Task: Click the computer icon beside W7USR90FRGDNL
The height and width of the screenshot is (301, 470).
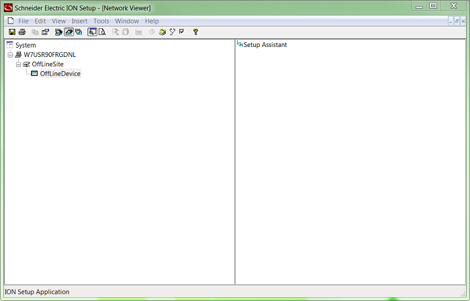Action: [18, 54]
